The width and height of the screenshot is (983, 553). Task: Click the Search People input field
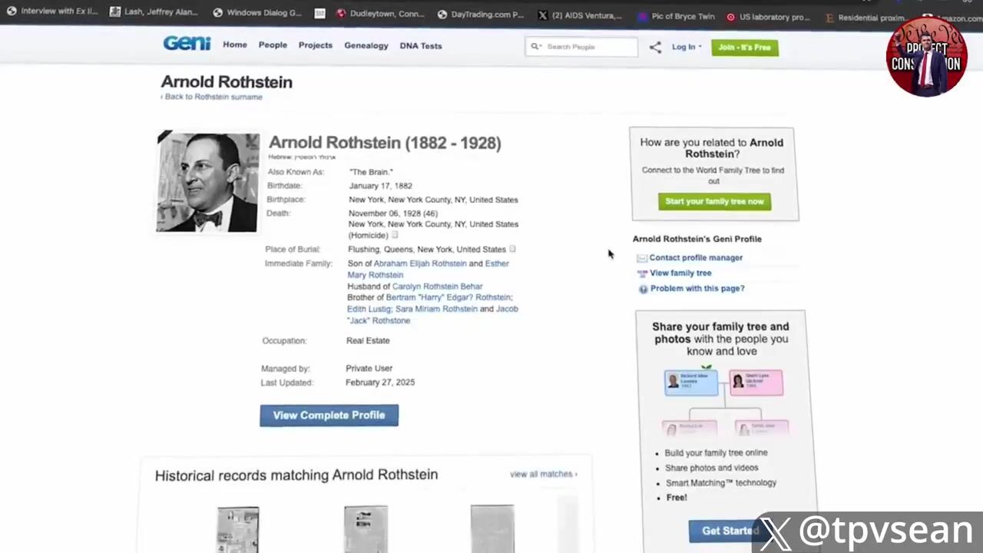pos(587,47)
